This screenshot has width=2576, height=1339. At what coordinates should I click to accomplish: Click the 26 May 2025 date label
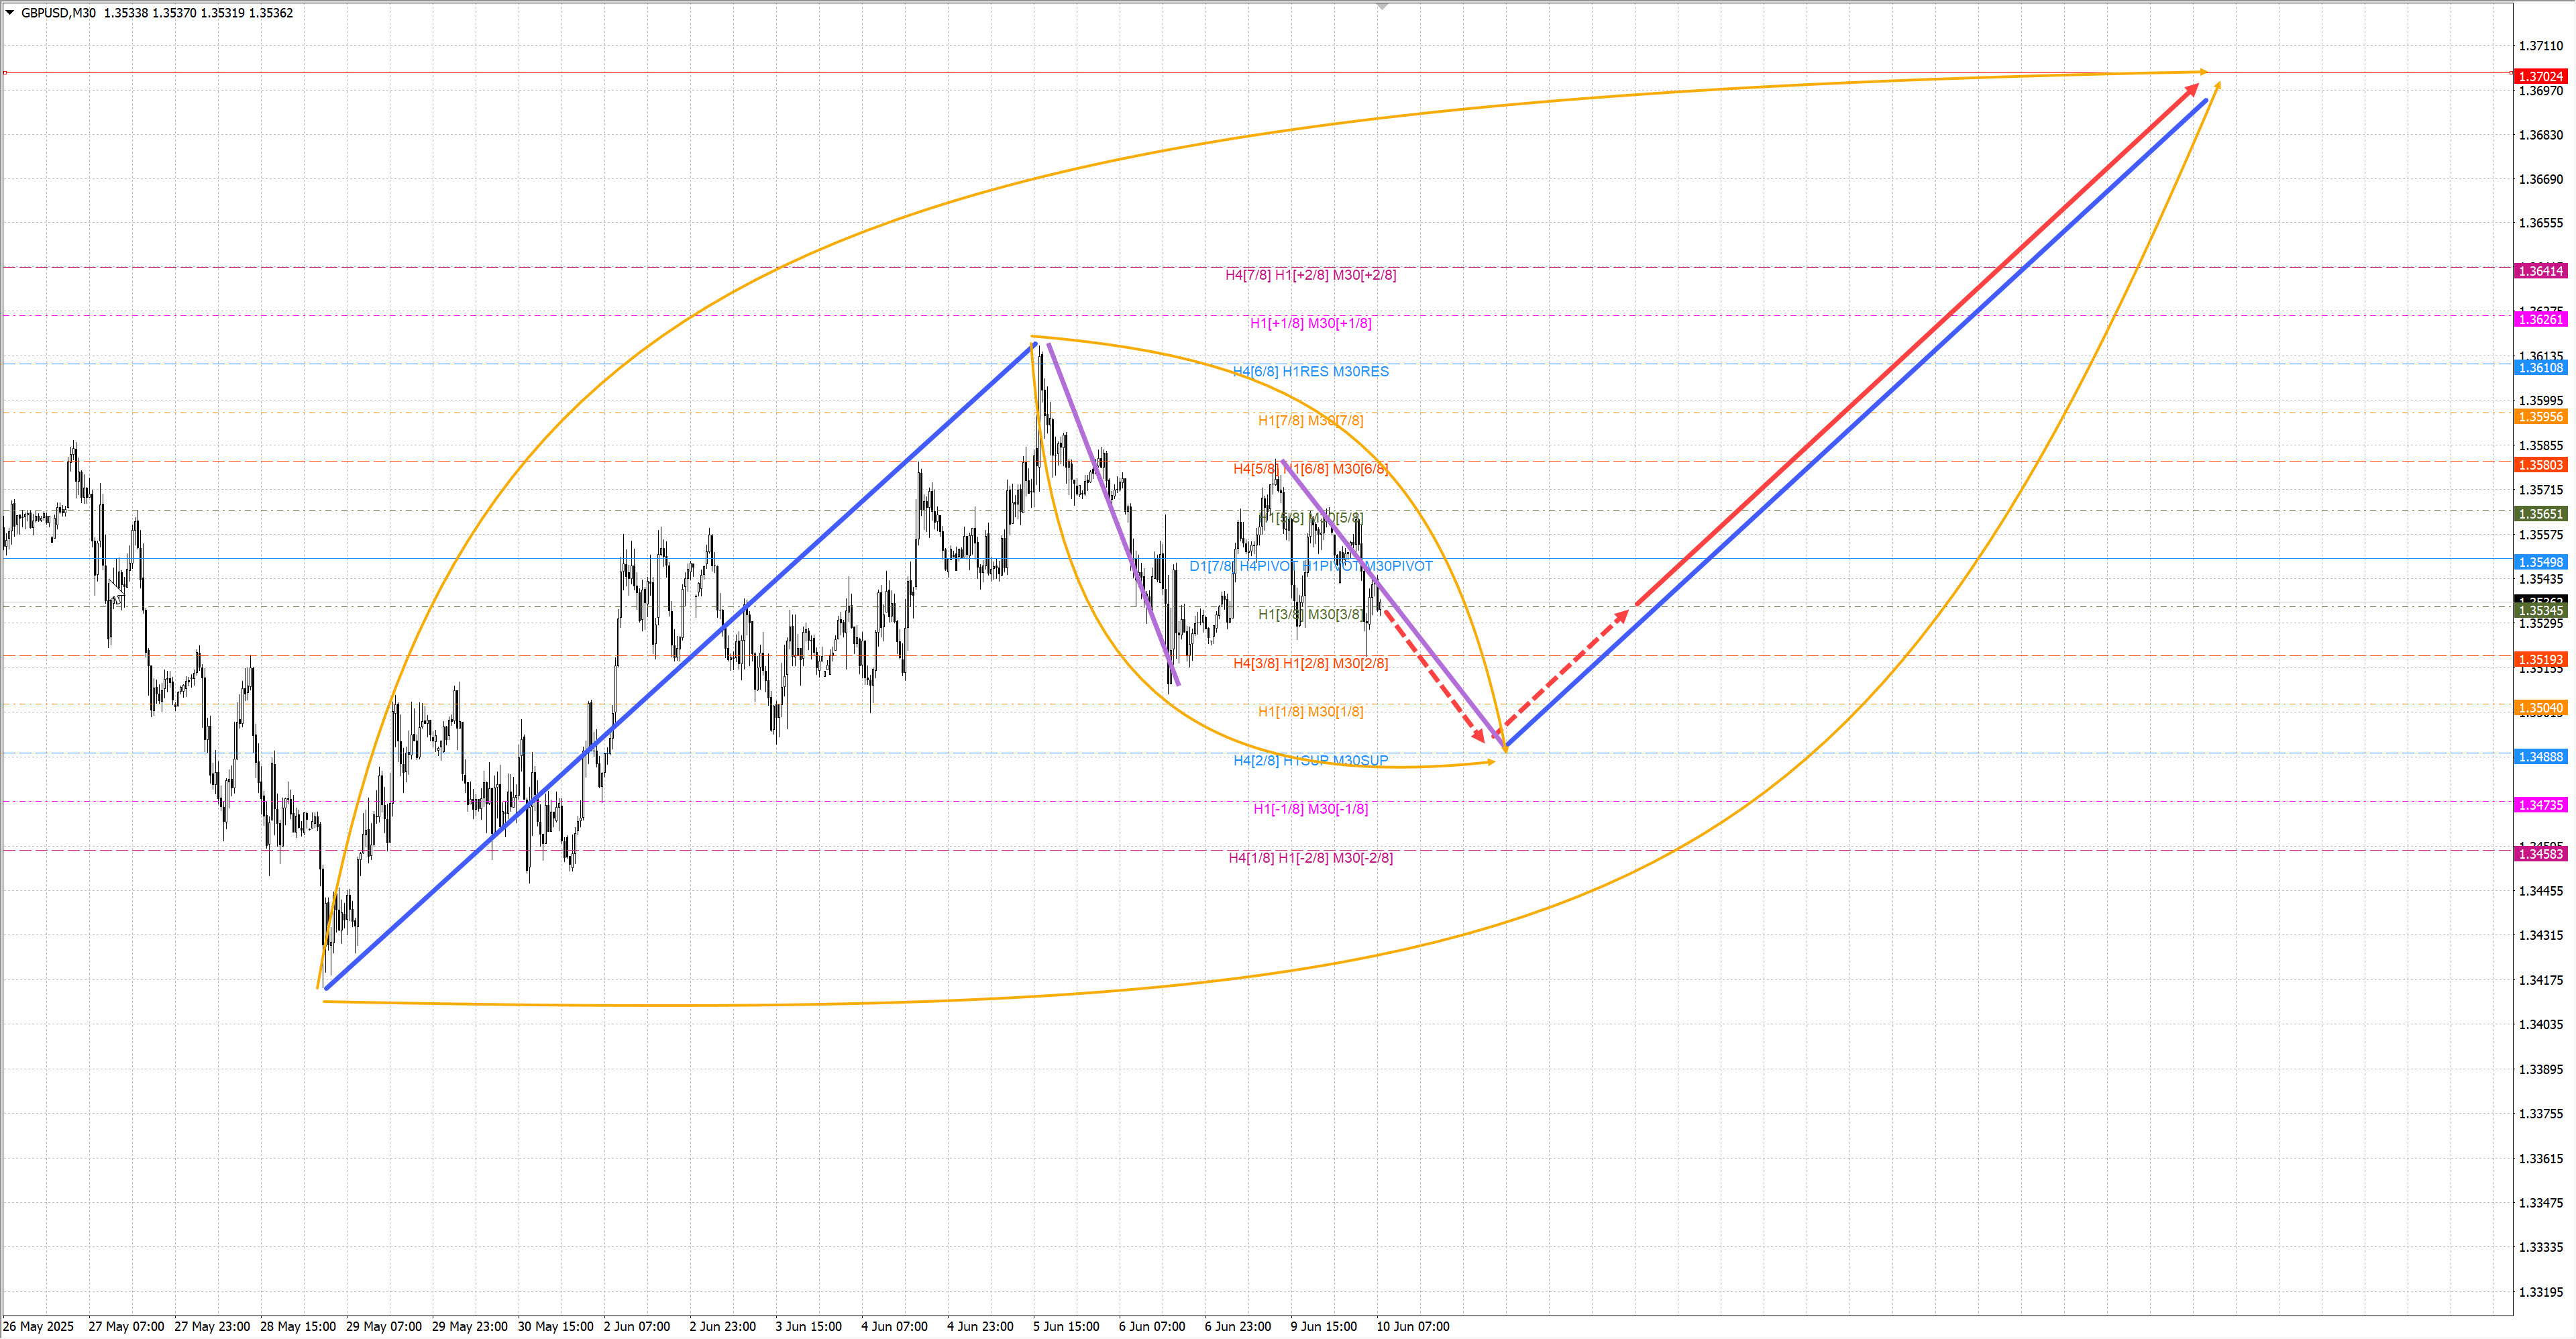(38, 1326)
